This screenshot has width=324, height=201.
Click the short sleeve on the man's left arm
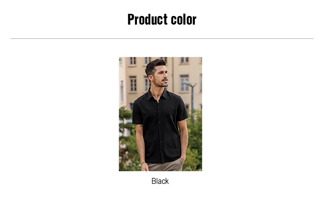click(x=182, y=110)
